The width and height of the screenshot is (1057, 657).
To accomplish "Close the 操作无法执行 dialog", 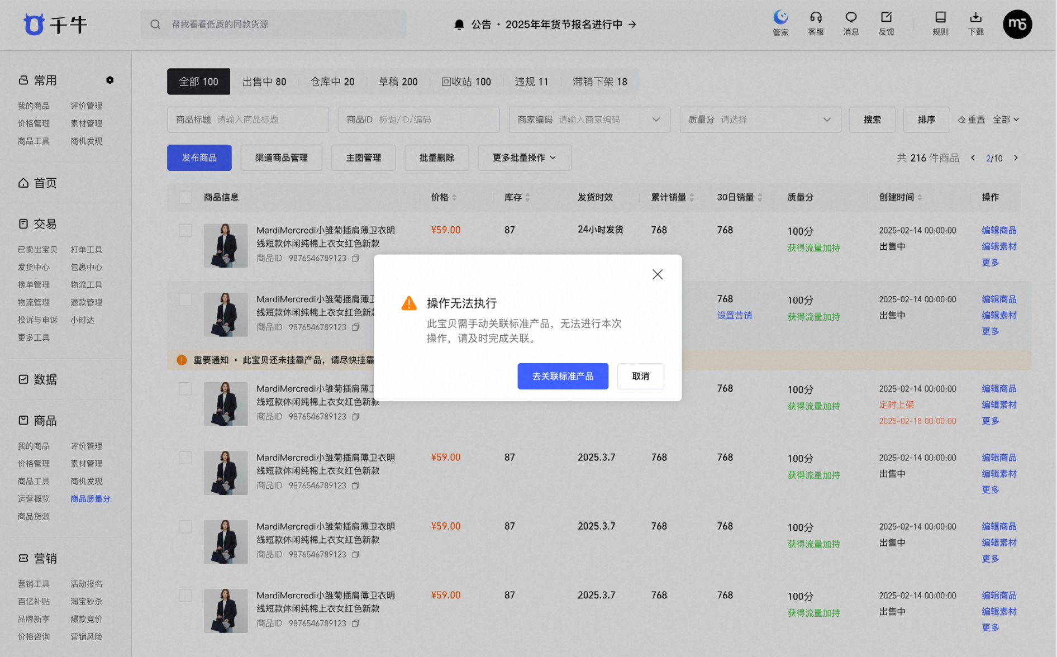I will pos(658,274).
